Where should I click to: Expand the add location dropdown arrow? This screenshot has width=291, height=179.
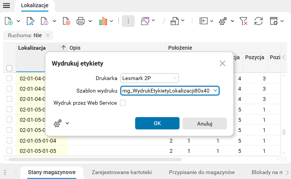18,21
